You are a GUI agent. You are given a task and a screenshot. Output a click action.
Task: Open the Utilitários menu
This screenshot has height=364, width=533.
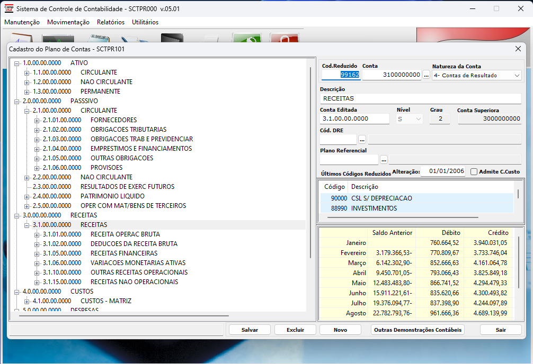pos(145,22)
